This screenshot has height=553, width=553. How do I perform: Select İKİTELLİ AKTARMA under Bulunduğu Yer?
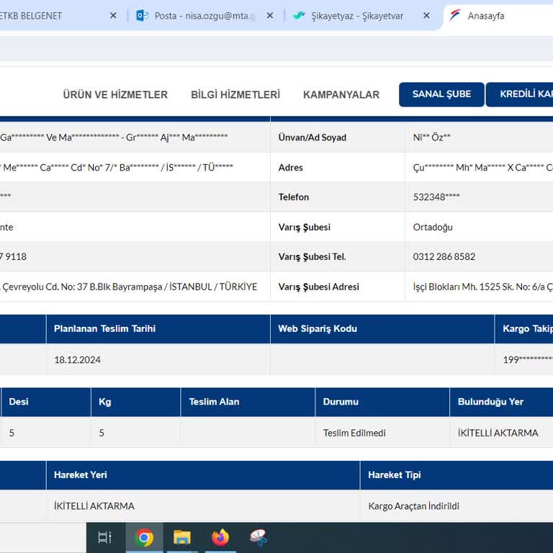pyautogui.click(x=498, y=433)
